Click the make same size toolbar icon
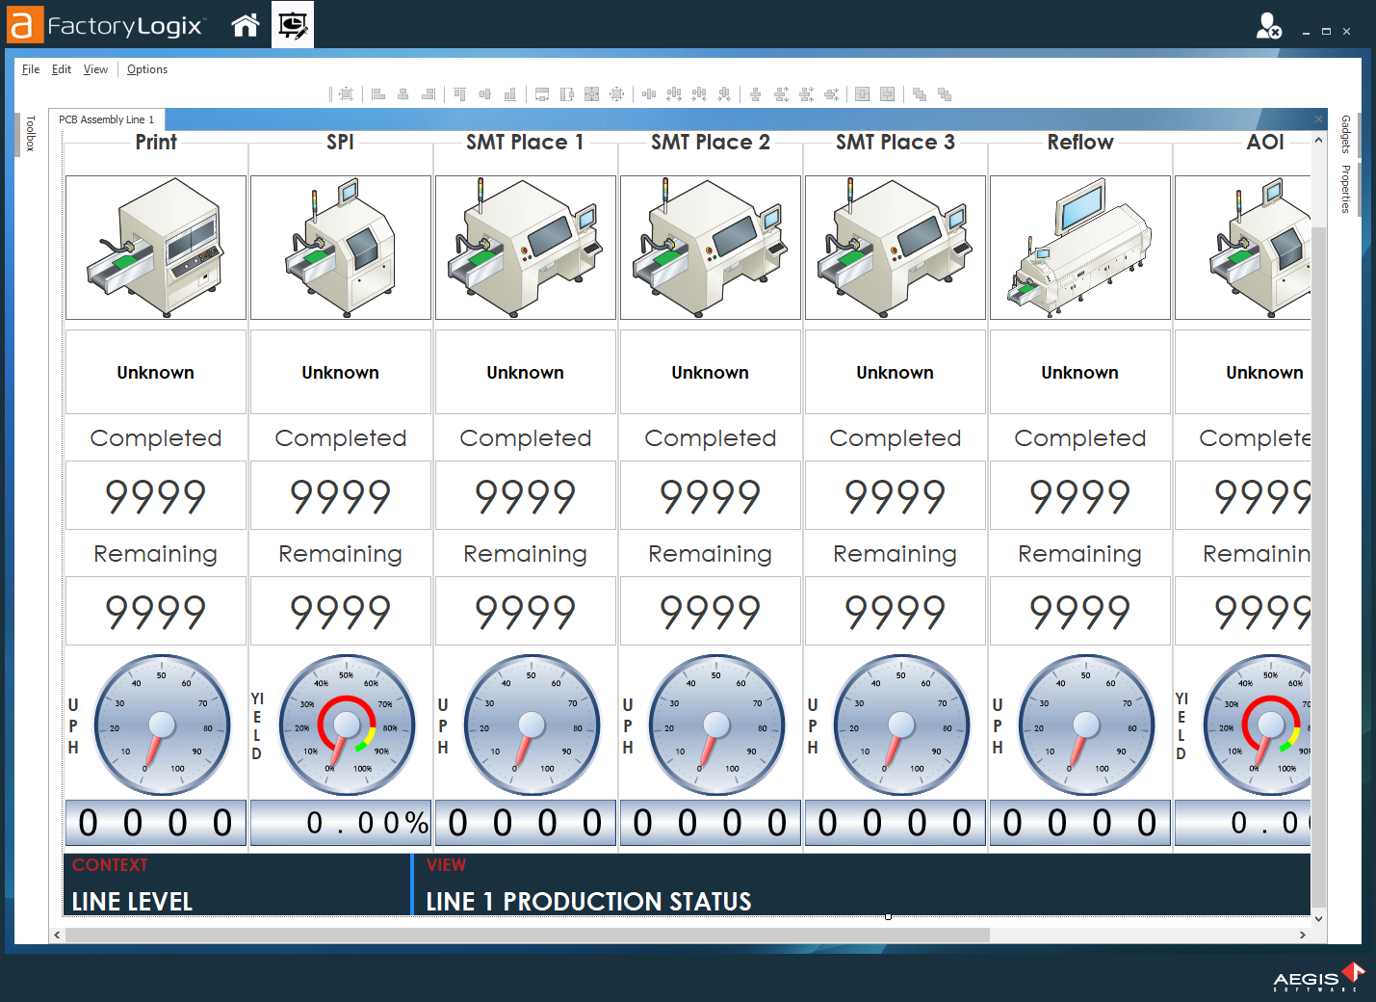Image resolution: width=1376 pixels, height=1002 pixels. [x=591, y=93]
